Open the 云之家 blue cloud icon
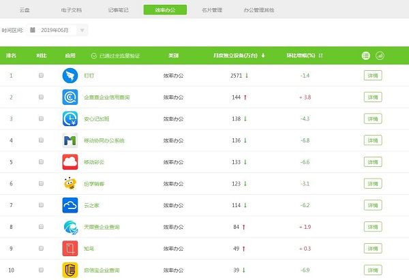This screenshot has width=409, height=280. [x=70, y=205]
